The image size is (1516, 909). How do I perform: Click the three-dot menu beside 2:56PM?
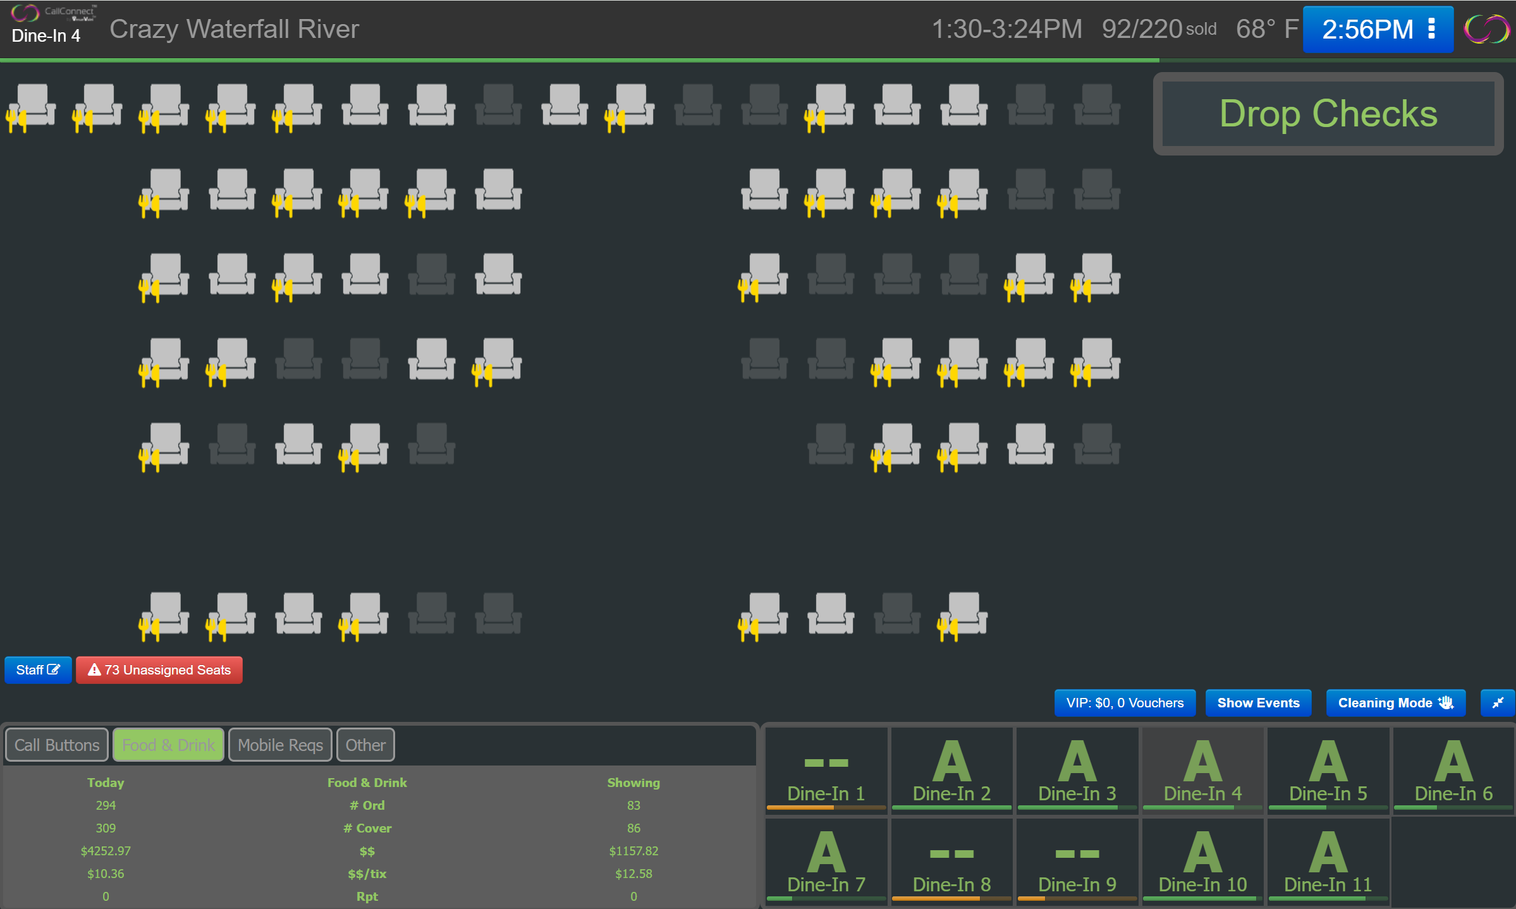coord(1431,29)
